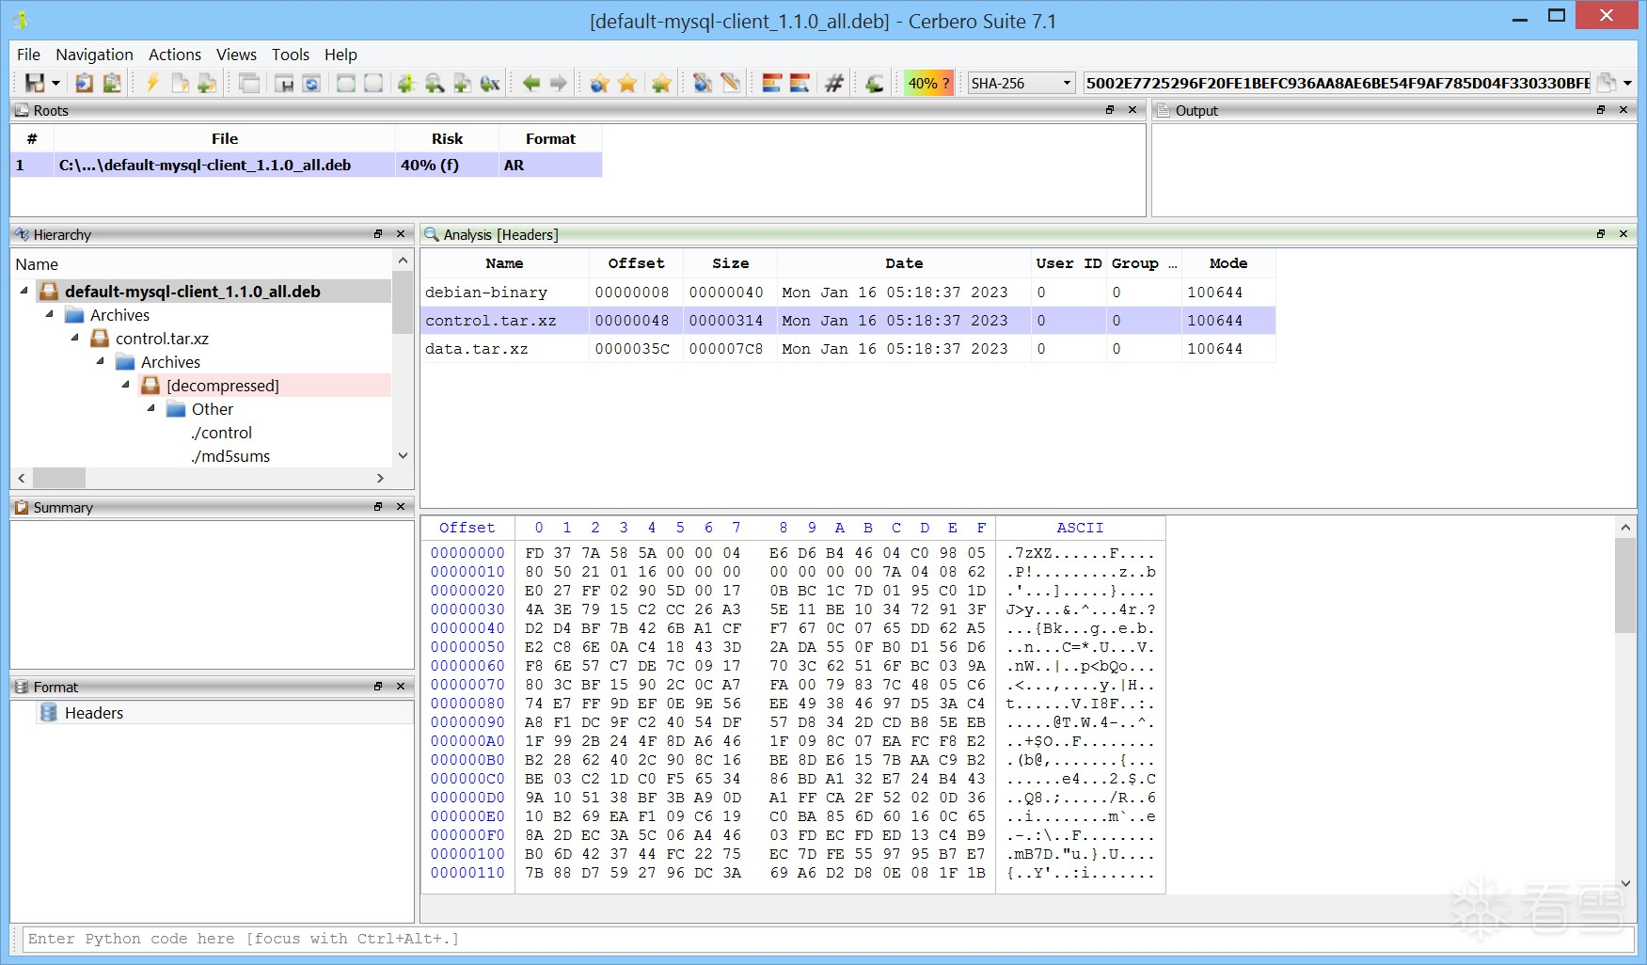Click the window icon with a floppy disk
This screenshot has width=1647, height=965.
[284, 83]
